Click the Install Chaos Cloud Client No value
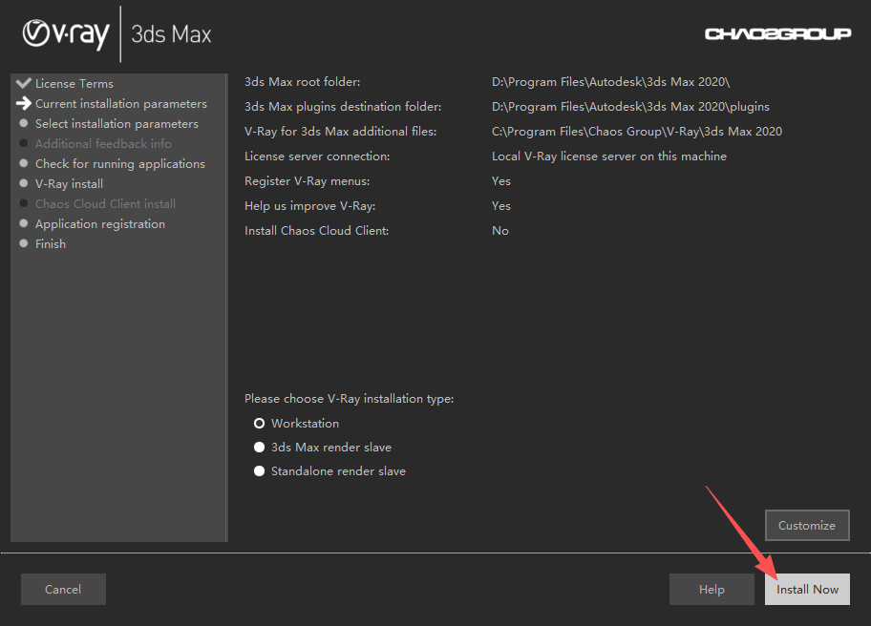This screenshot has width=871, height=626. (x=499, y=231)
